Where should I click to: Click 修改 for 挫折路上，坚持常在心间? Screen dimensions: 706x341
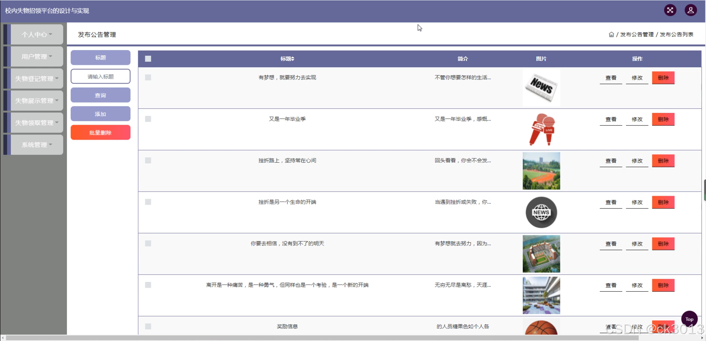637,161
